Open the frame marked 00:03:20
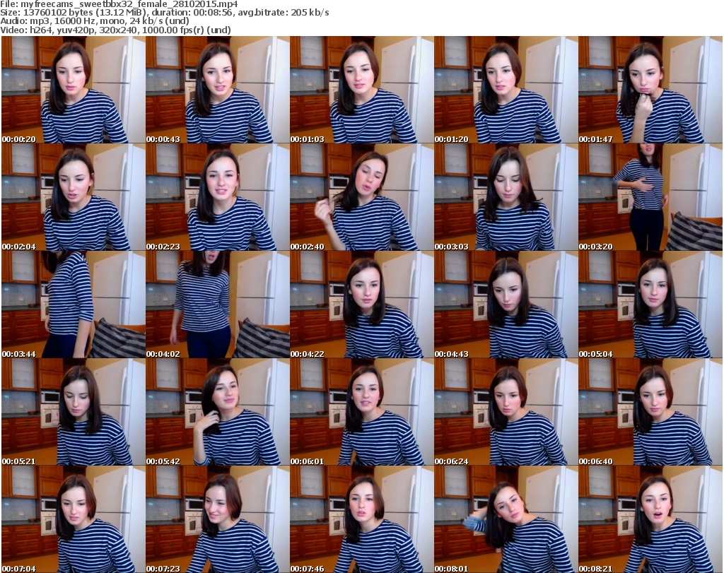 tap(650, 197)
